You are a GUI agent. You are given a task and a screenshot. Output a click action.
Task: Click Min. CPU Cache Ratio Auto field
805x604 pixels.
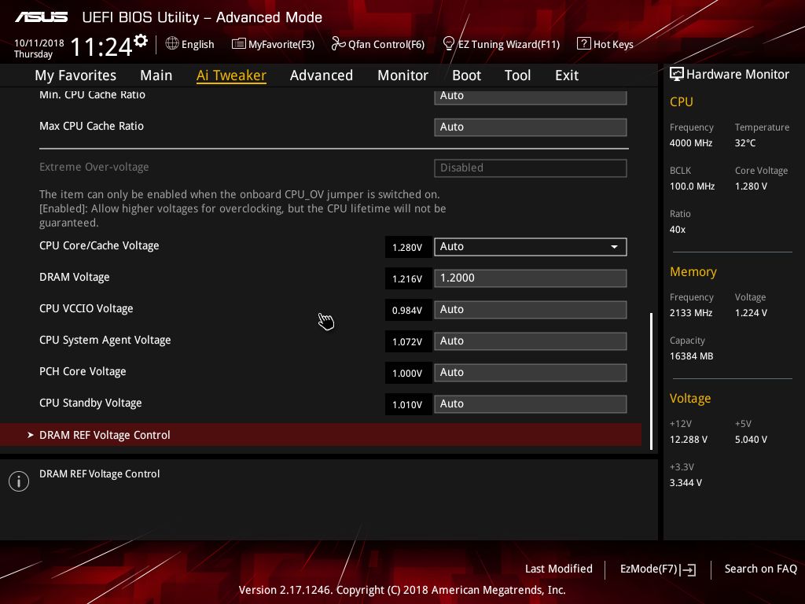[x=531, y=97]
